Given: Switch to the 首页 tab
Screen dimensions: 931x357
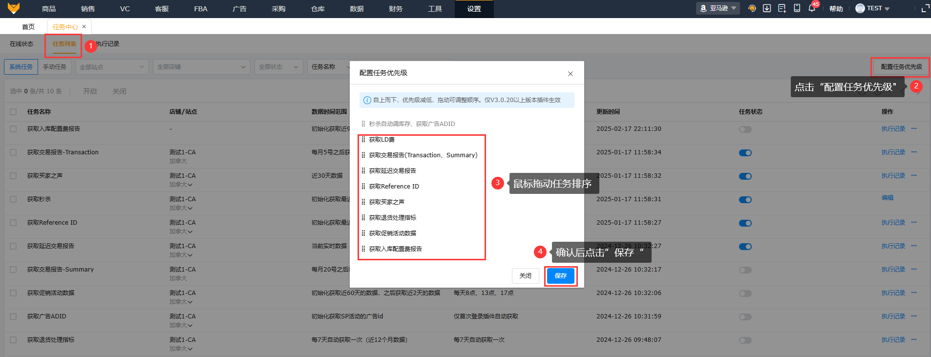Looking at the screenshot, I should coord(28,27).
